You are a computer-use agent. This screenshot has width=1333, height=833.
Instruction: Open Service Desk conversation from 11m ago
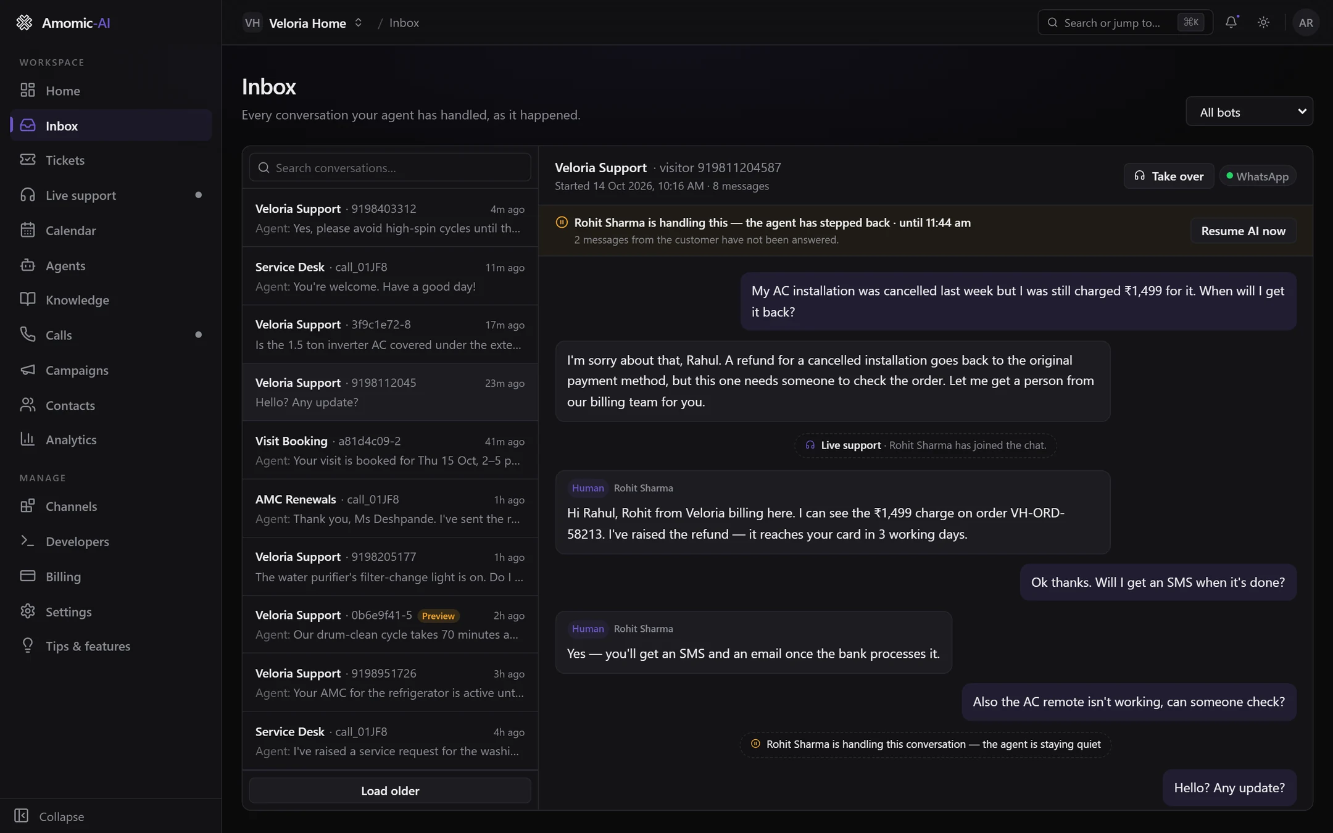[x=390, y=276]
